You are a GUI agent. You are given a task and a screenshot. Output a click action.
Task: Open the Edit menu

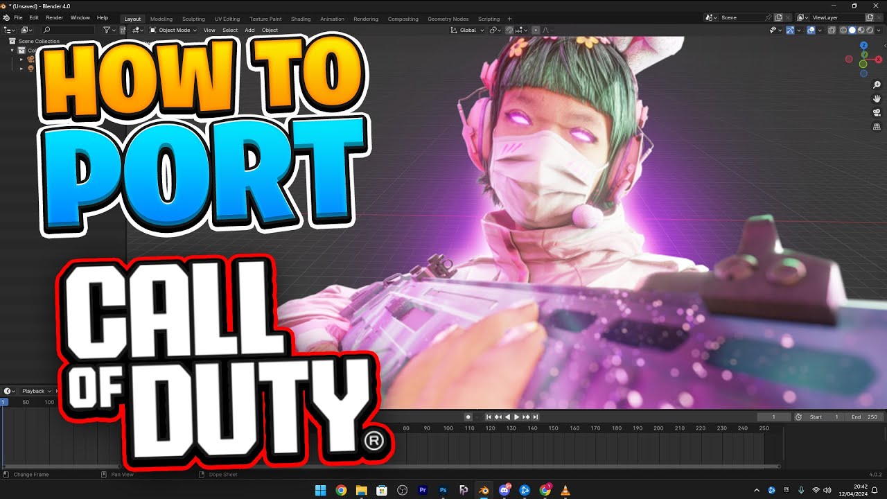(x=34, y=17)
